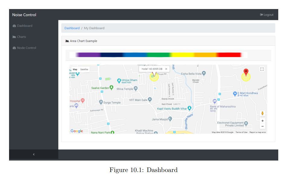
Task: Collapse the sidebar with the chevron
Action: [x=33, y=154]
